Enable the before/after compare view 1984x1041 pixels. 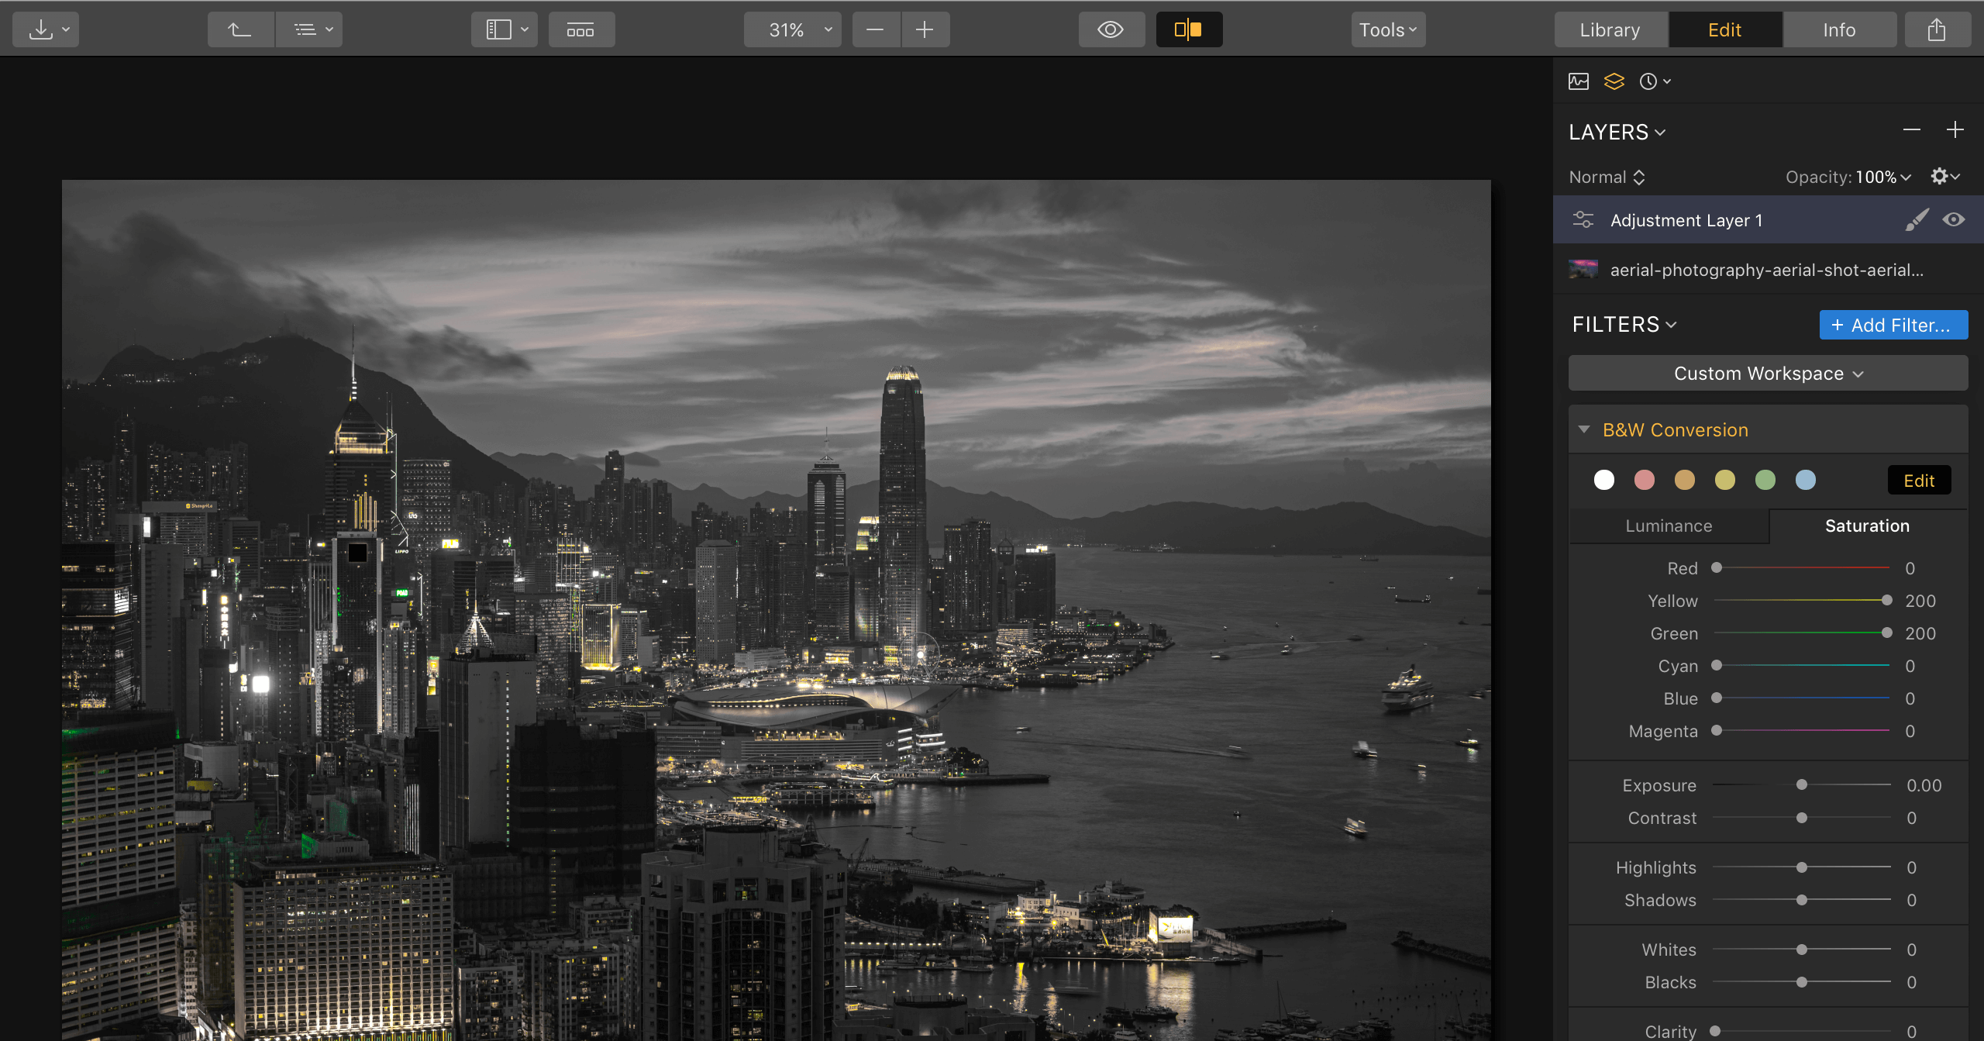point(1189,29)
